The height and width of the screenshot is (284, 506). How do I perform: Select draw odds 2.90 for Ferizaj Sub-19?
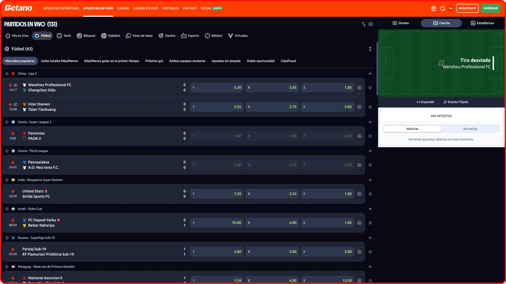tap(272, 252)
